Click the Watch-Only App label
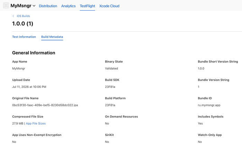The height and width of the screenshot is (149, 242). 210,135
